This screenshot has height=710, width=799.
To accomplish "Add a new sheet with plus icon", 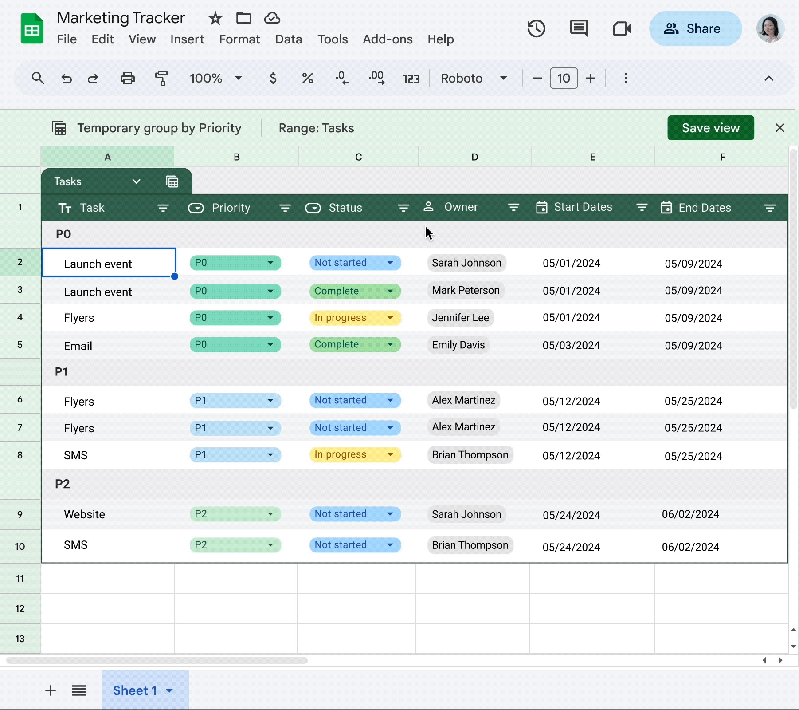I will (51, 690).
